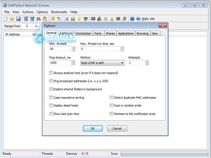Click the colored blocks toolbar icon
Screen dimensions: 211x158
[99, 19]
